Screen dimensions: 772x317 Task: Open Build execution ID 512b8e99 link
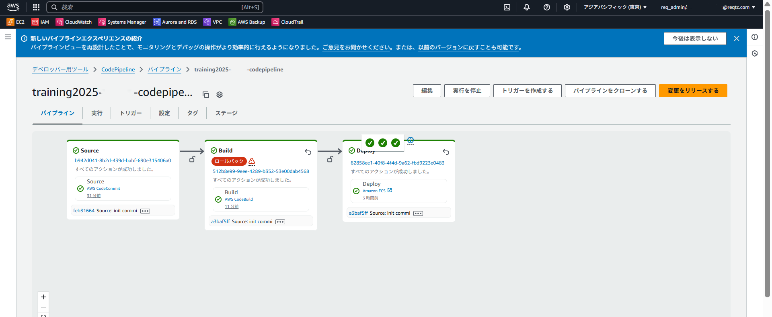tap(261, 171)
